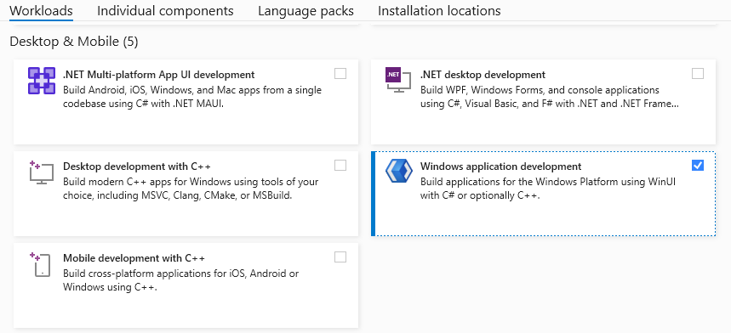Open Installation locations tab

pos(439,11)
